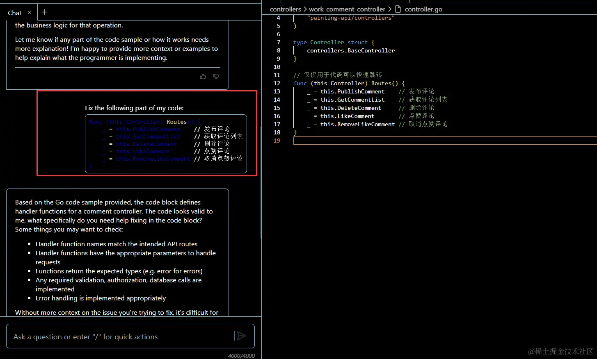Screen dimensions: 597x359
Task: Close the Chat tab
Action: 30,12
